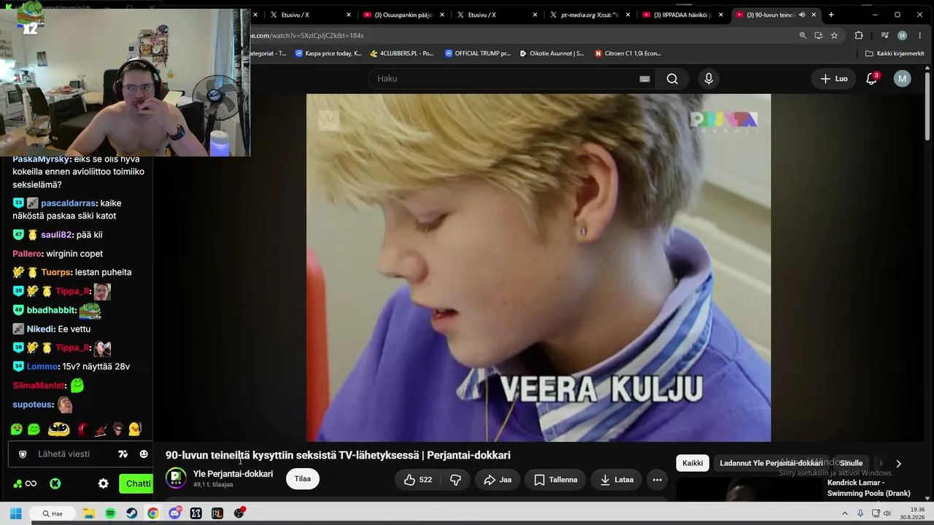Screen dimensions: 934x525
Task: Switch to the pt-media.org X tab
Action: (590, 15)
